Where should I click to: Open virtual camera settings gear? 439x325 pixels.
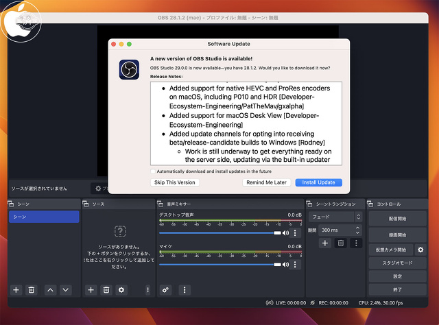point(420,250)
